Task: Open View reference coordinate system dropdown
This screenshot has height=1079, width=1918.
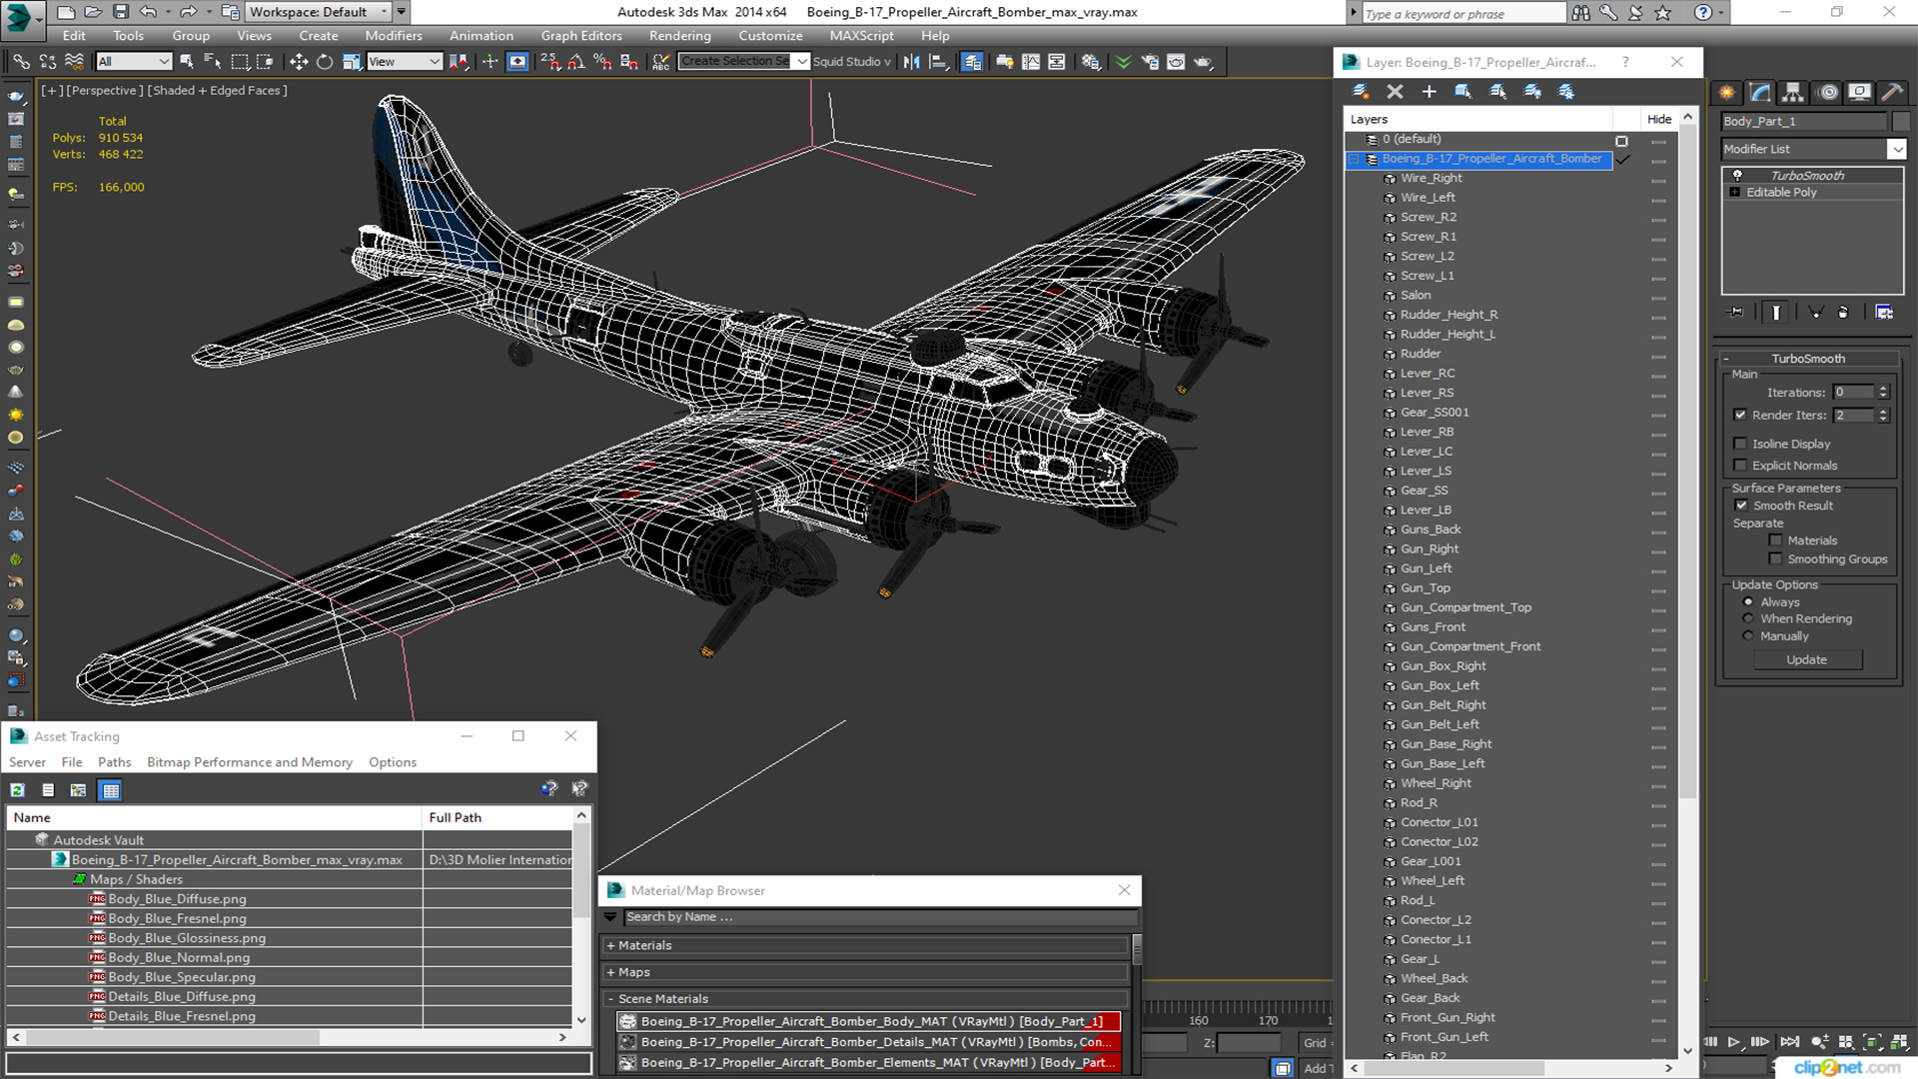Action: point(405,62)
